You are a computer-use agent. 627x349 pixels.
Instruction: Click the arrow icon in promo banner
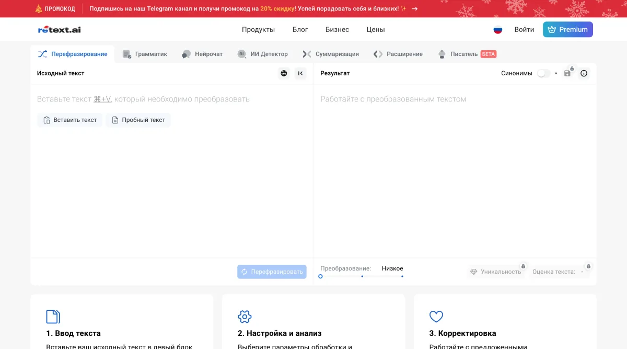[x=414, y=9]
